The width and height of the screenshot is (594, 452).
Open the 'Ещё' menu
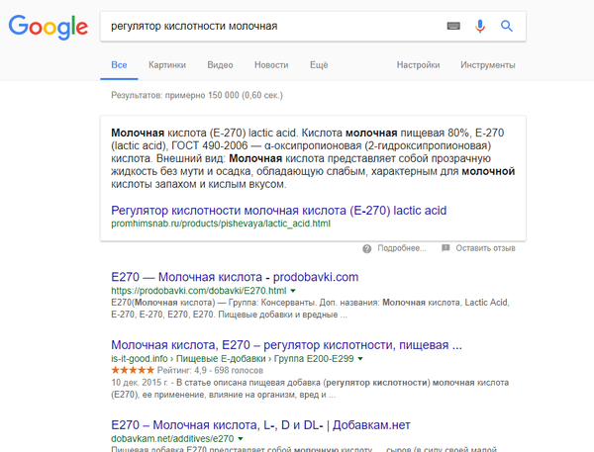pyautogui.click(x=318, y=64)
